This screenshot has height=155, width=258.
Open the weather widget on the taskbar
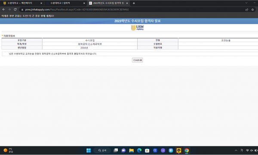(8, 150)
